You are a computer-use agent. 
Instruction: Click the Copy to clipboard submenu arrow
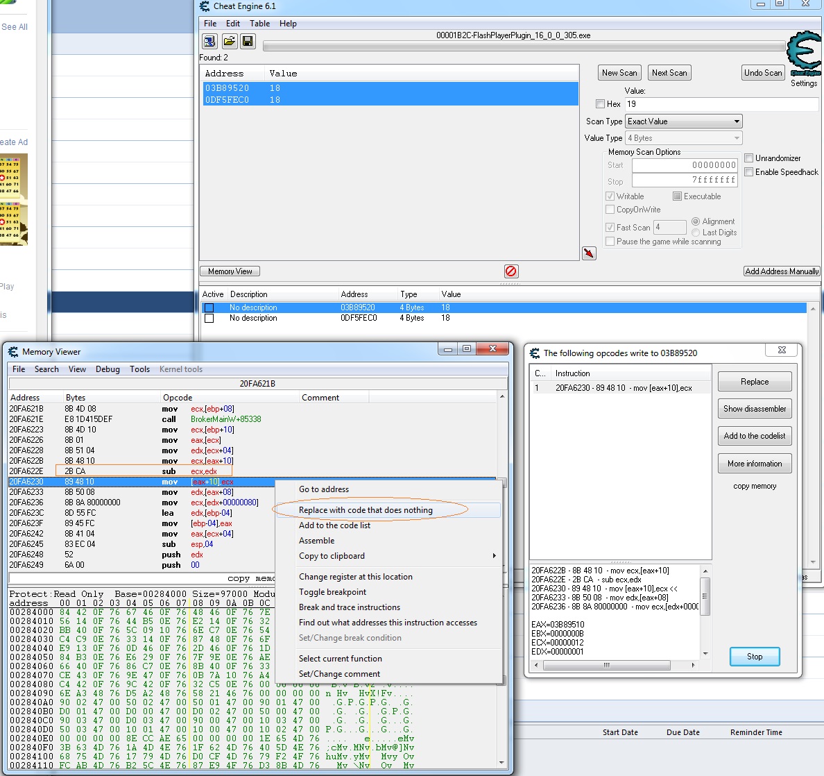[494, 556]
